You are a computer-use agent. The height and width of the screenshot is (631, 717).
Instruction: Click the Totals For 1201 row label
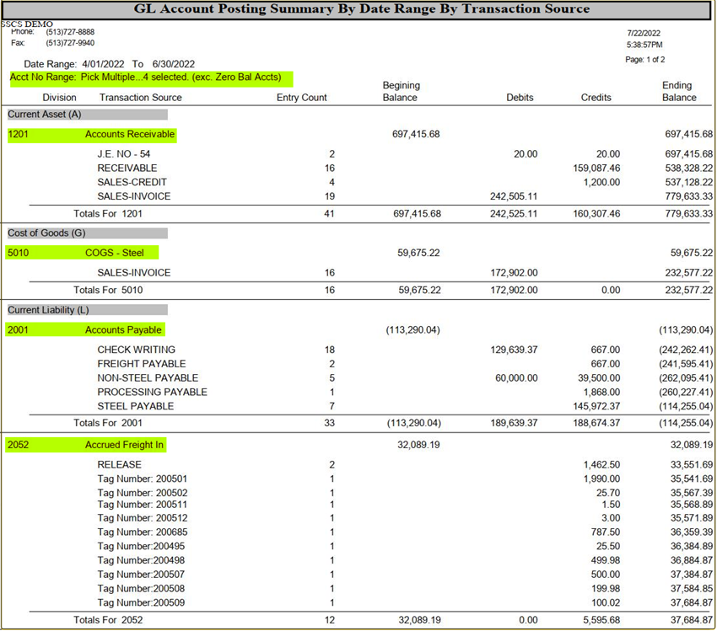pyautogui.click(x=108, y=214)
